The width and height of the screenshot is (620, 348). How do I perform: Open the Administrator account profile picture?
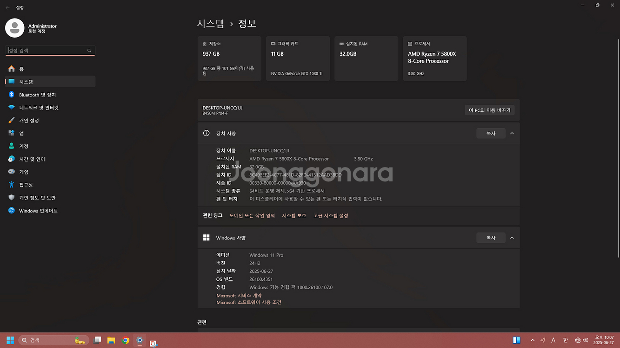coord(14,28)
